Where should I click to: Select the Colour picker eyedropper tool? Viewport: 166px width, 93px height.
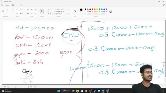(x=32, y=13)
